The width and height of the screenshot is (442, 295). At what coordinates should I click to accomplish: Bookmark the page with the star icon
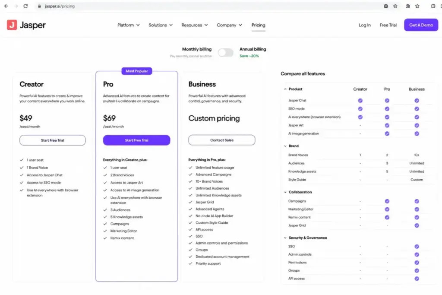pyautogui.click(x=417, y=6)
